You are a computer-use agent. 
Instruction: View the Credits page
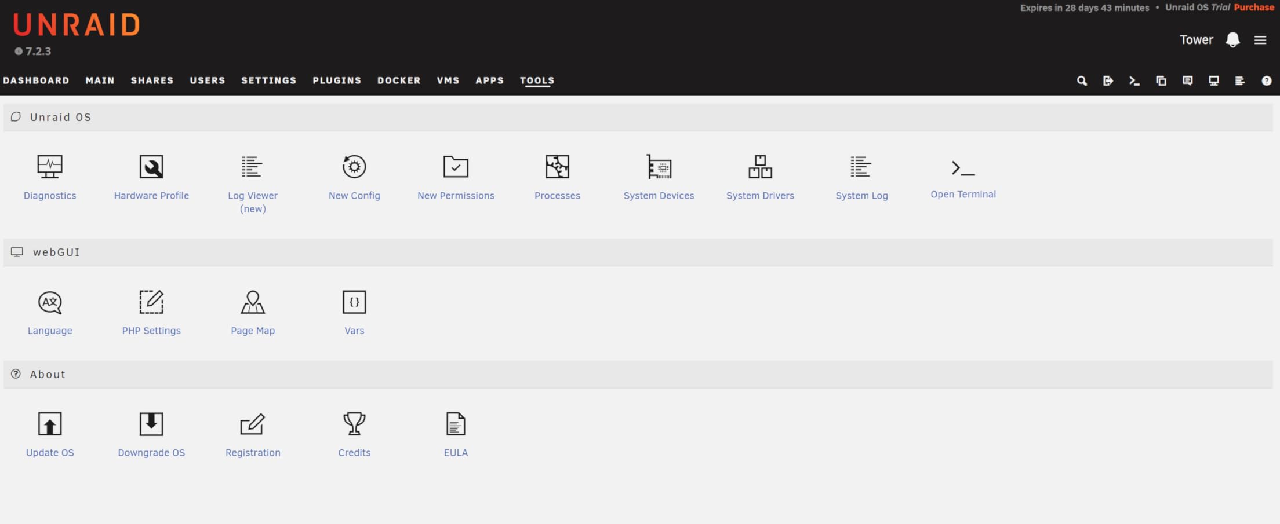coord(354,435)
